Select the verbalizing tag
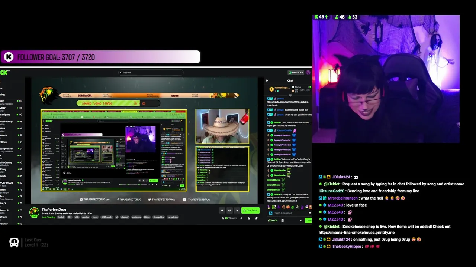Viewport: 476px width, 267px height. (173, 217)
